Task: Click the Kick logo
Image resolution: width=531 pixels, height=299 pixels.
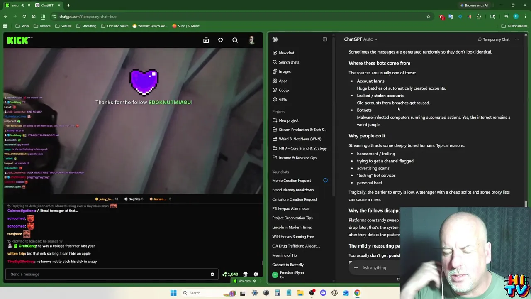Action: click(19, 40)
